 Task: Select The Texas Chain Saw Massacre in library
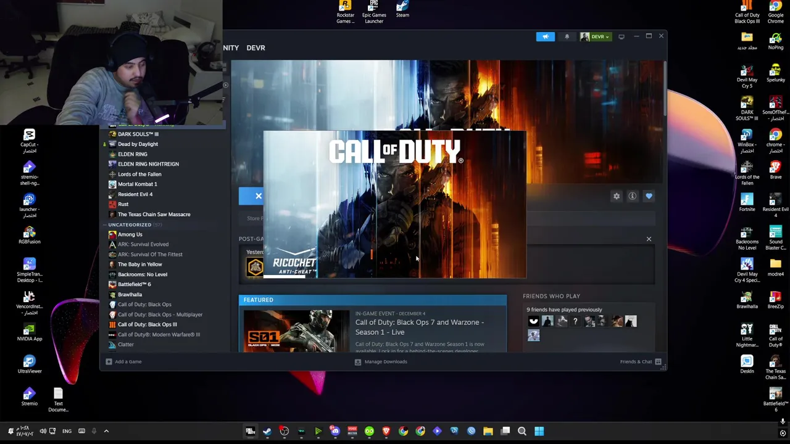154,214
